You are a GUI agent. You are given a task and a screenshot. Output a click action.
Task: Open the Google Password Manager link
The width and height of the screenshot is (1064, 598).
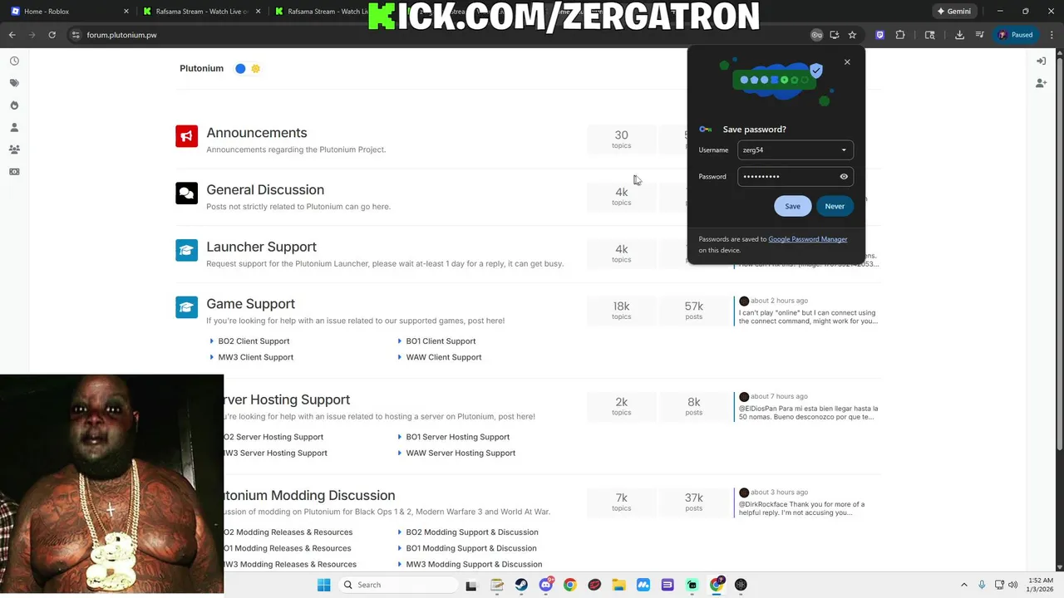click(x=807, y=239)
